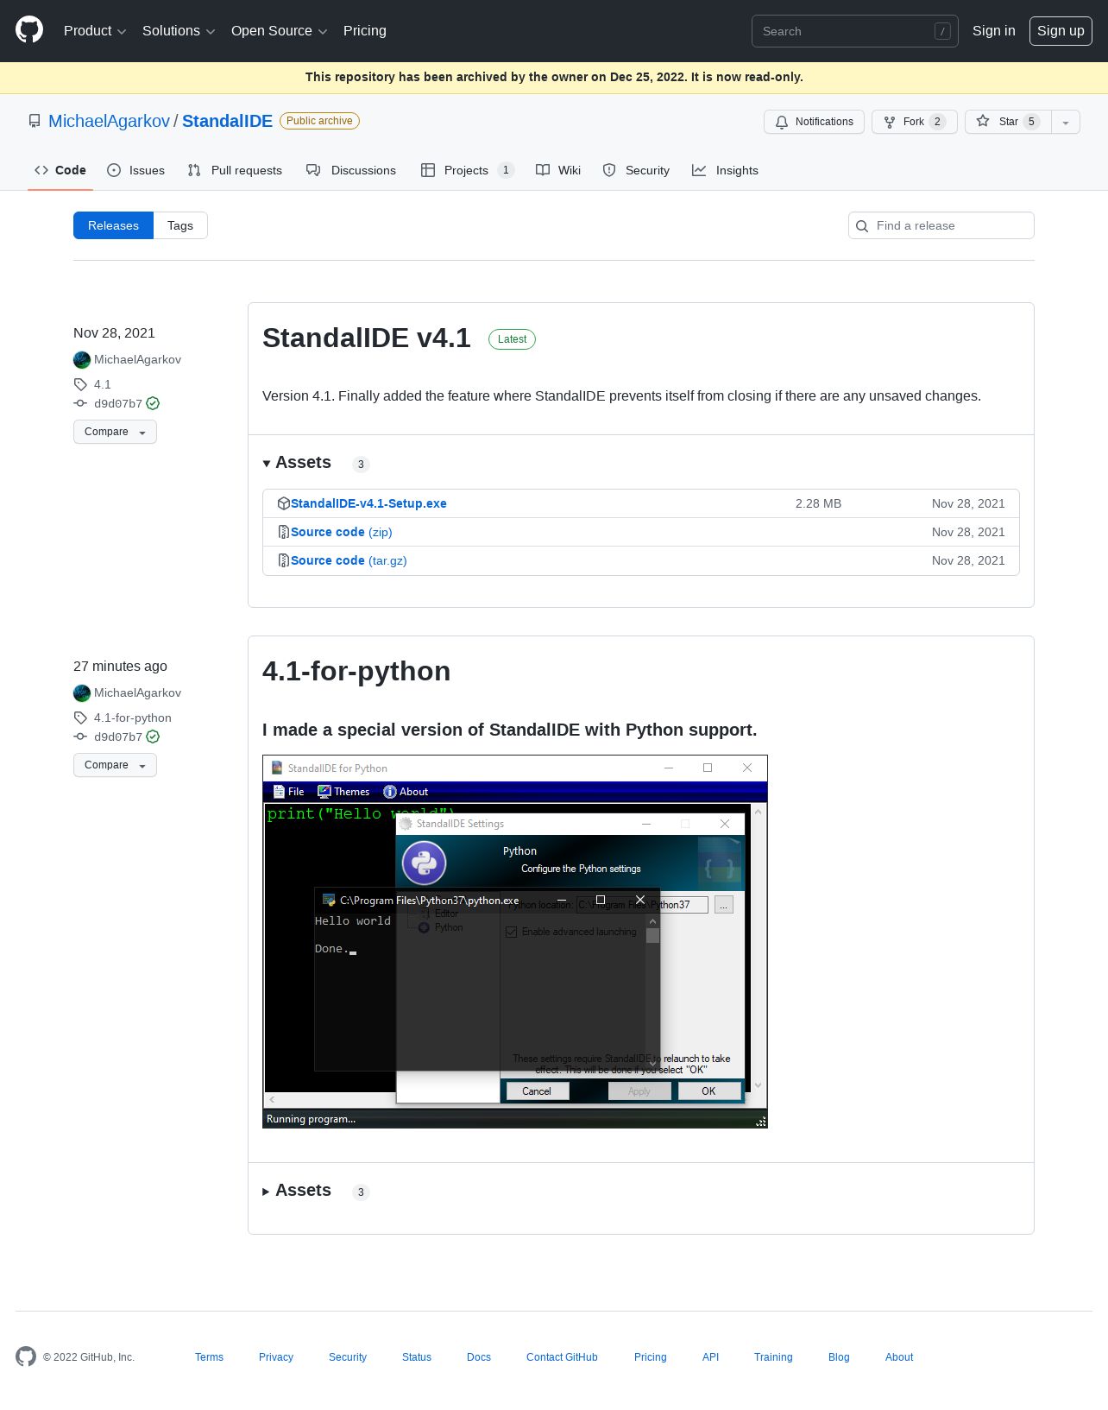The width and height of the screenshot is (1108, 1410).
Task: Switch to the Code tab
Action: coord(60,170)
